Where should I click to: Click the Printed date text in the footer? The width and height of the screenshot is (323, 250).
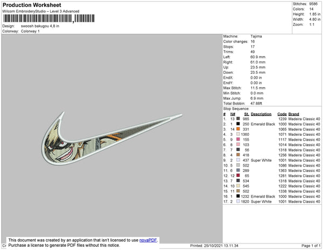click(214, 246)
